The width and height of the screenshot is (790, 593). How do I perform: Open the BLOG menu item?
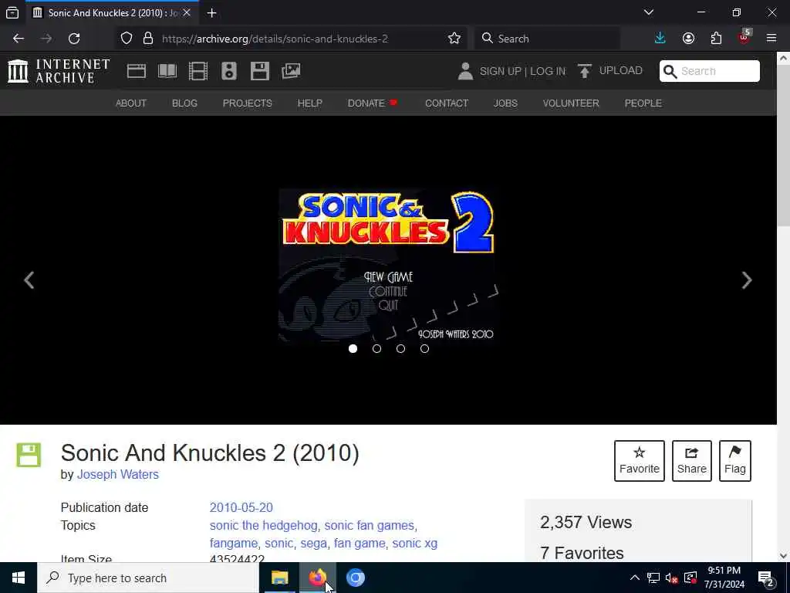184,103
